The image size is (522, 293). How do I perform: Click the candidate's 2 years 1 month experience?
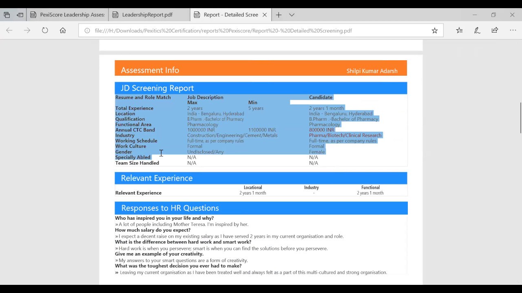click(x=327, y=108)
